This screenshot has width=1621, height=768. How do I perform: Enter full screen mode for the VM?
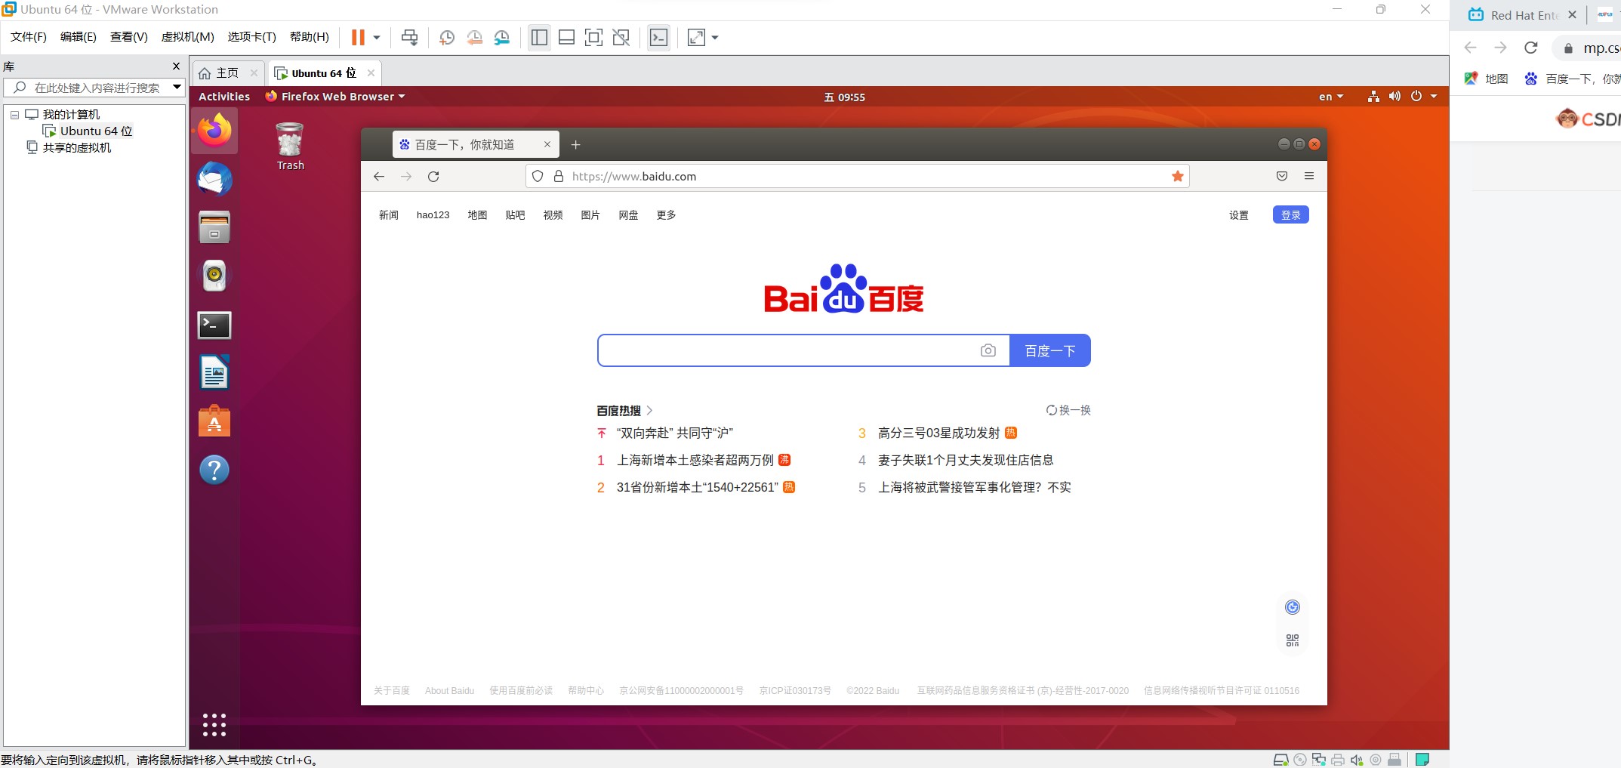pyautogui.click(x=593, y=37)
